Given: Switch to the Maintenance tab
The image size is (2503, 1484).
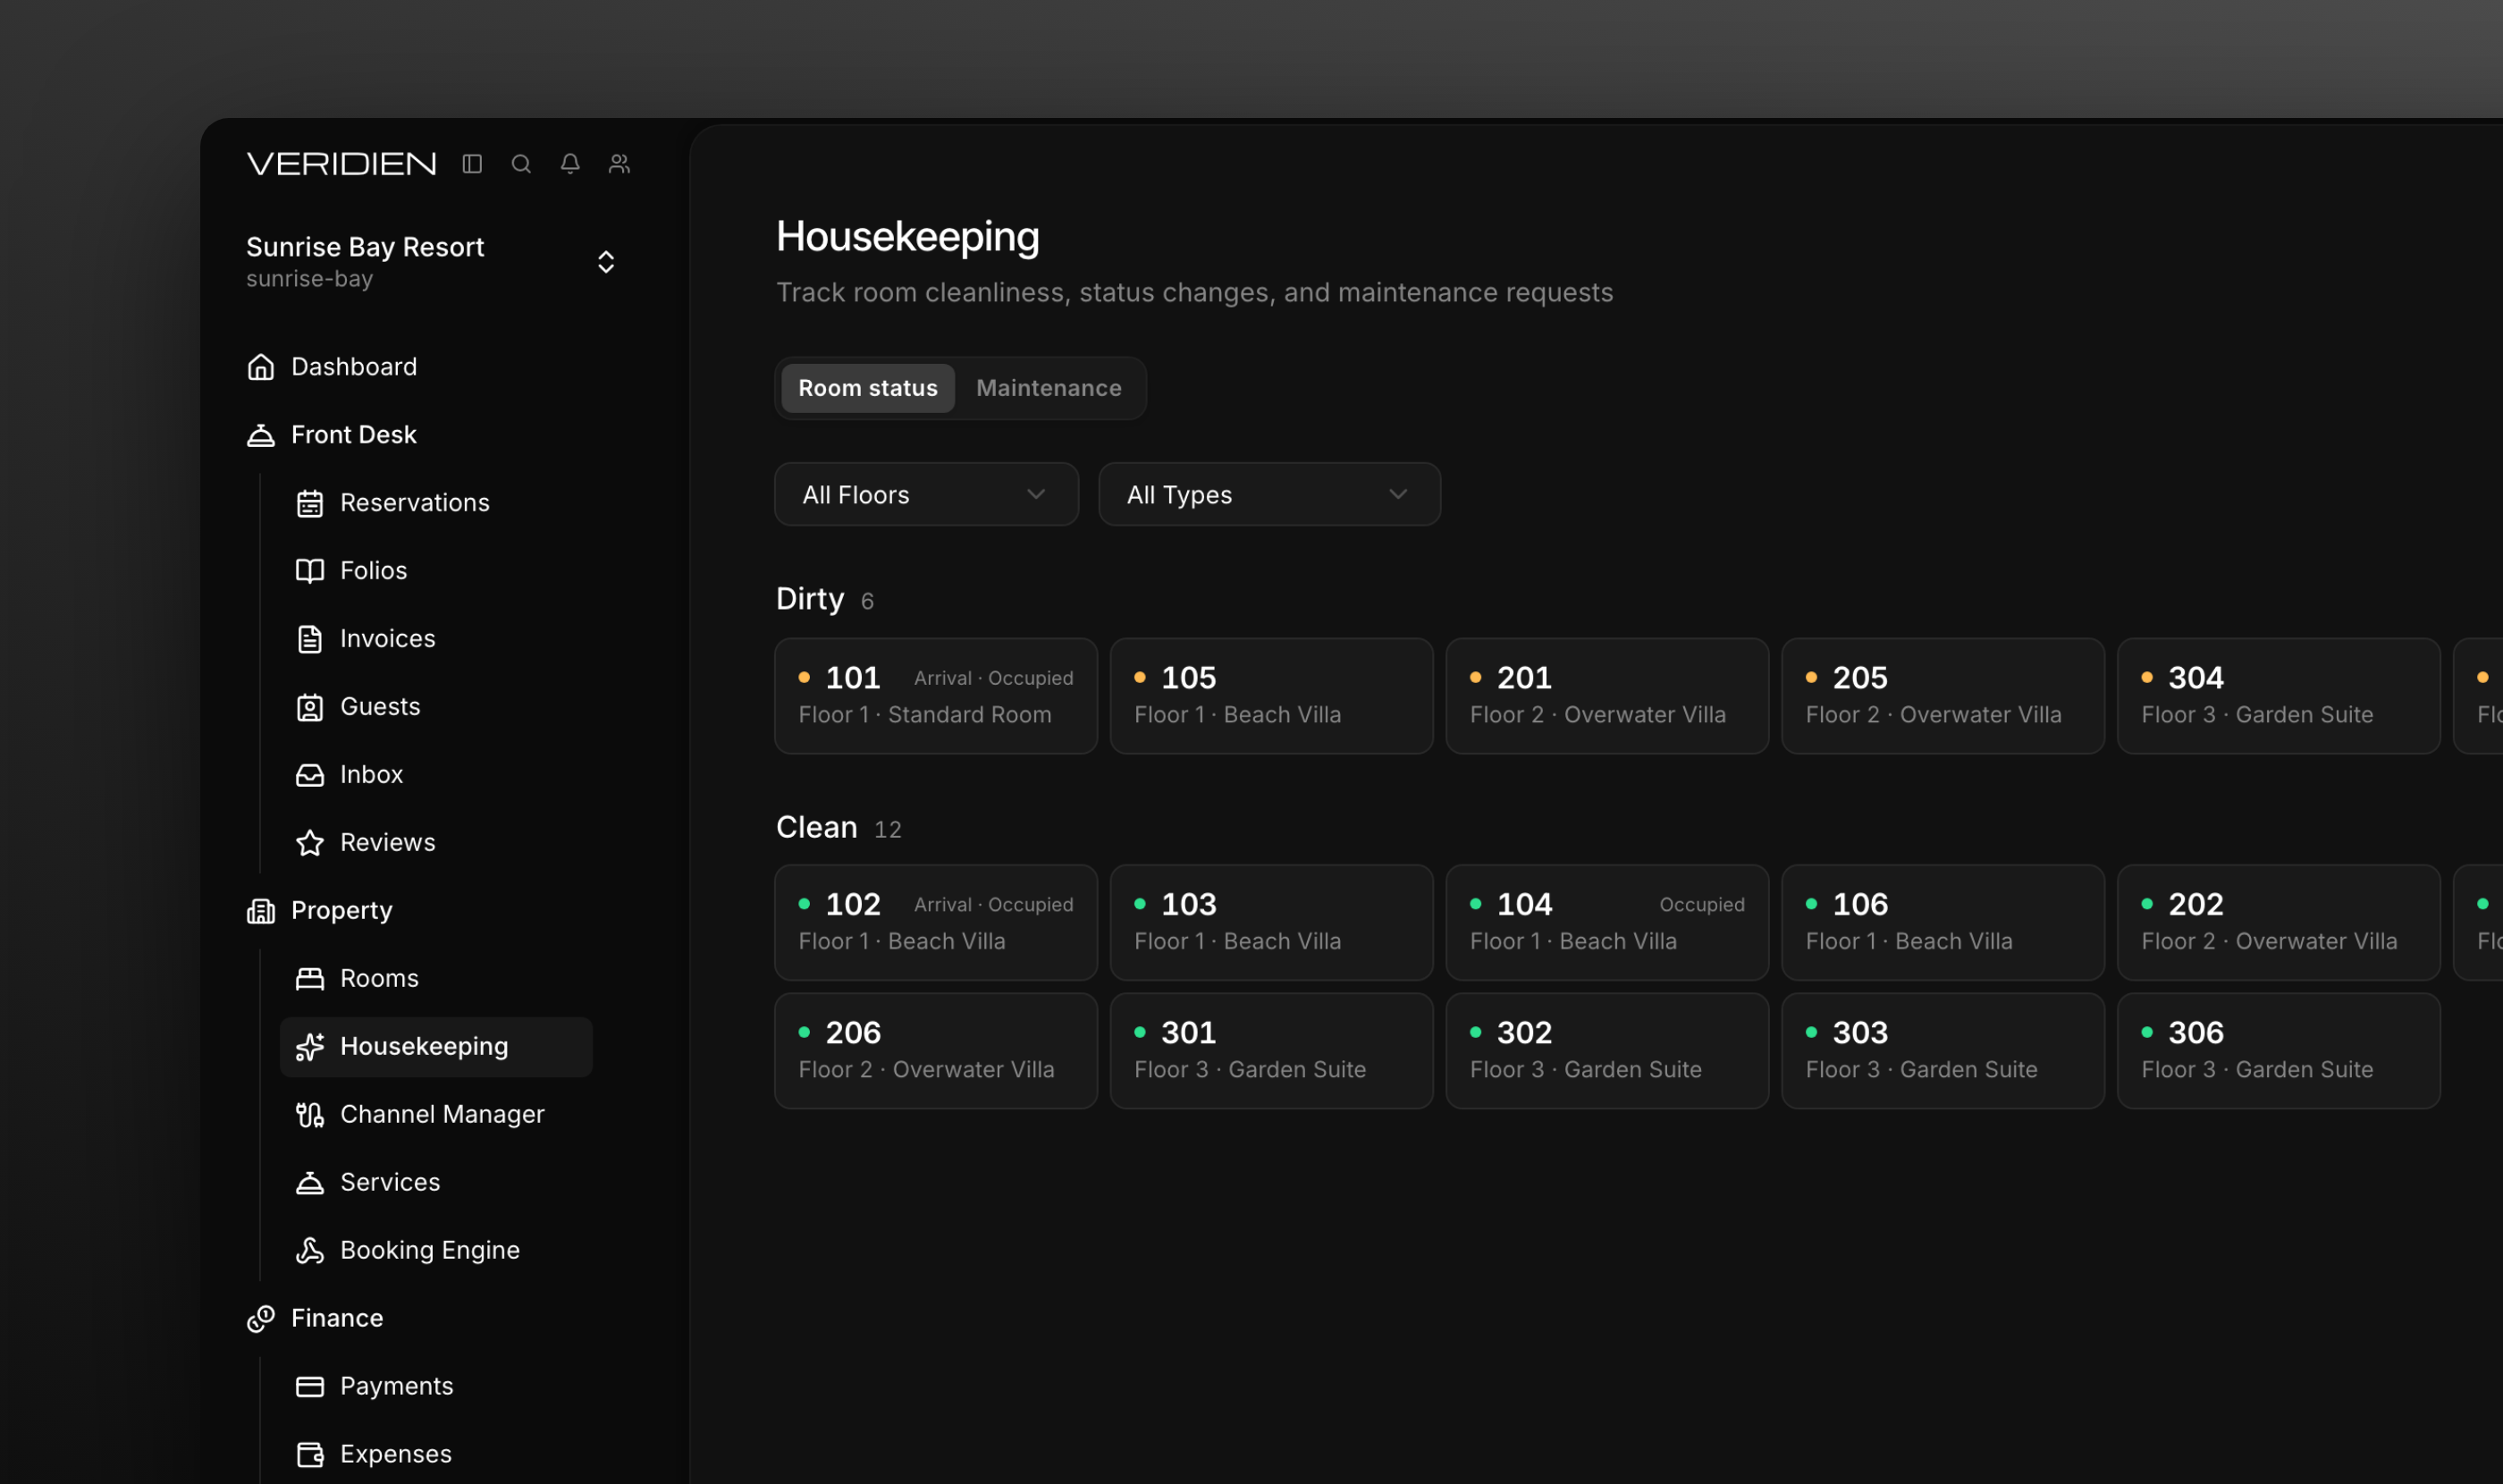Looking at the screenshot, I should click(1048, 388).
